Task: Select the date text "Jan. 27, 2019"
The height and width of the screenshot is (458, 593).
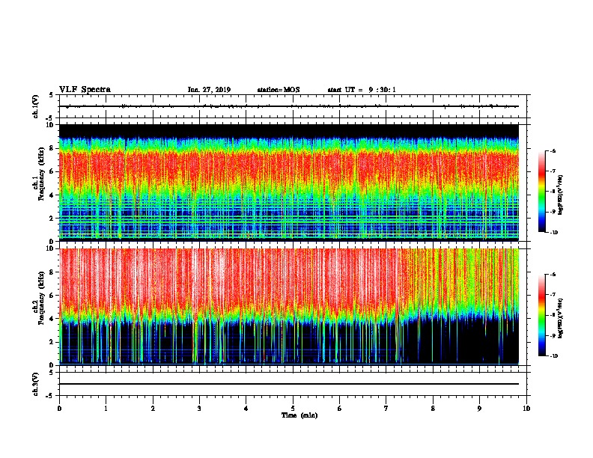Action: [209, 90]
